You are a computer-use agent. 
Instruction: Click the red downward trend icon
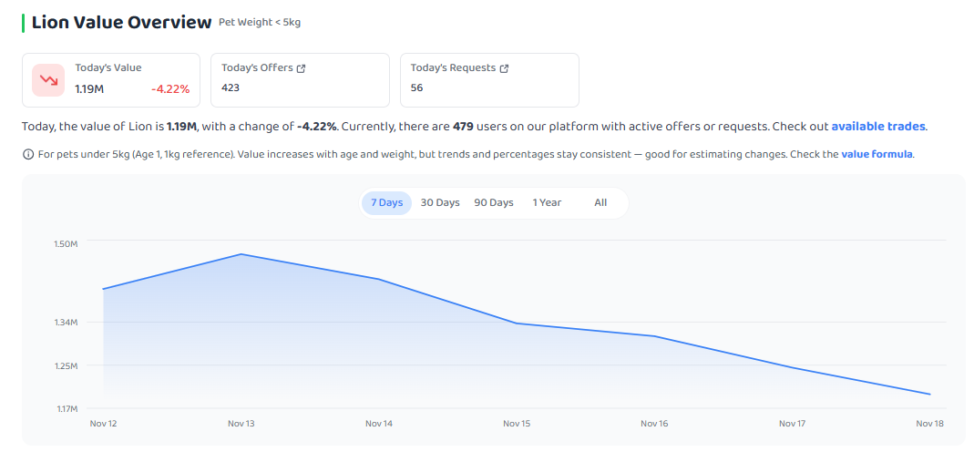(x=48, y=80)
